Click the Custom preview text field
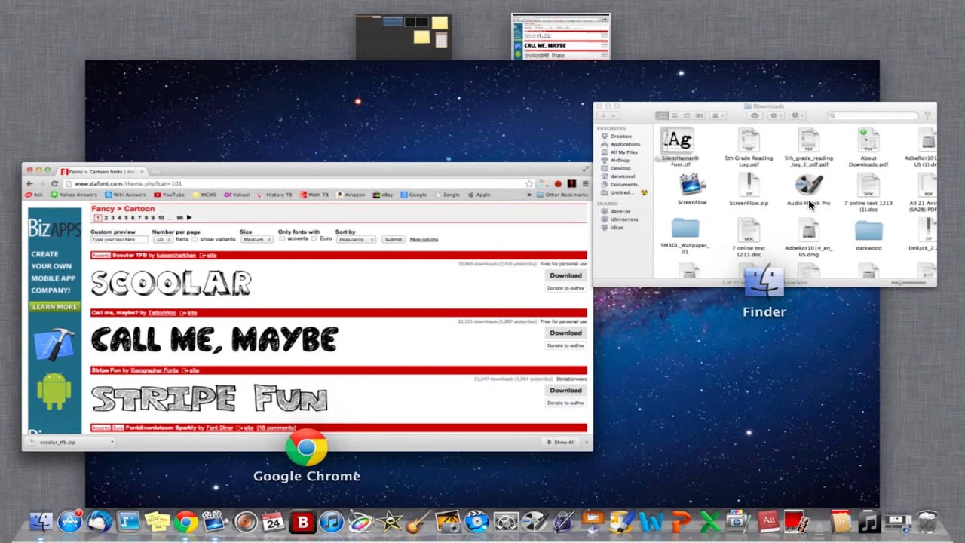Screen dimensions: 965x543 pyautogui.click(x=119, y=239)
